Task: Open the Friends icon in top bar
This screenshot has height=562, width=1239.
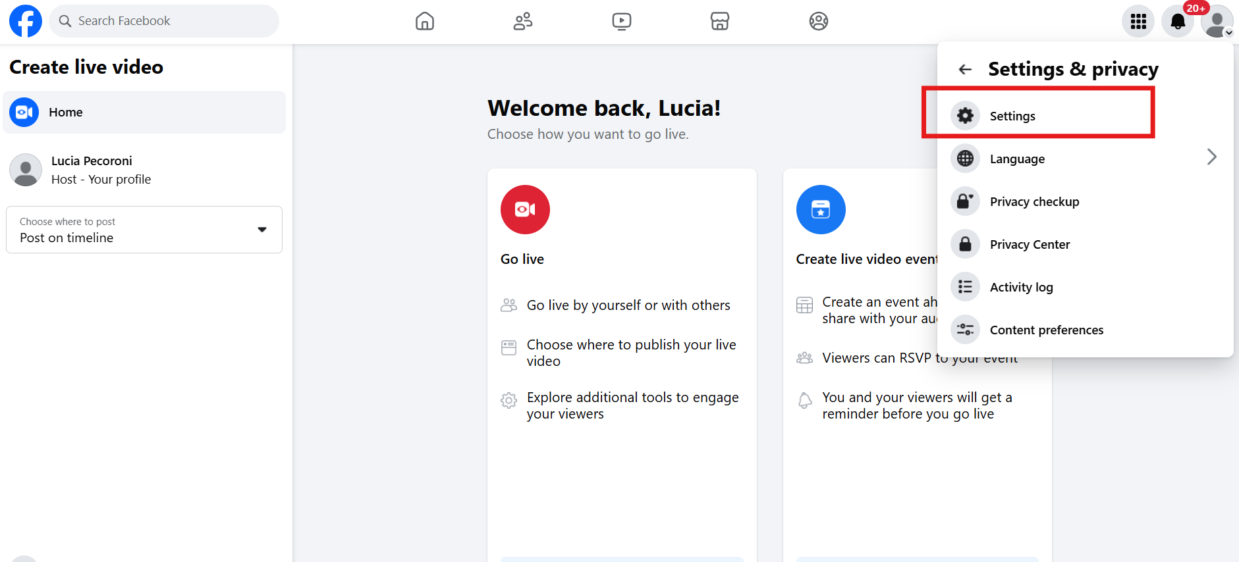Action: (x=523, y=22)
